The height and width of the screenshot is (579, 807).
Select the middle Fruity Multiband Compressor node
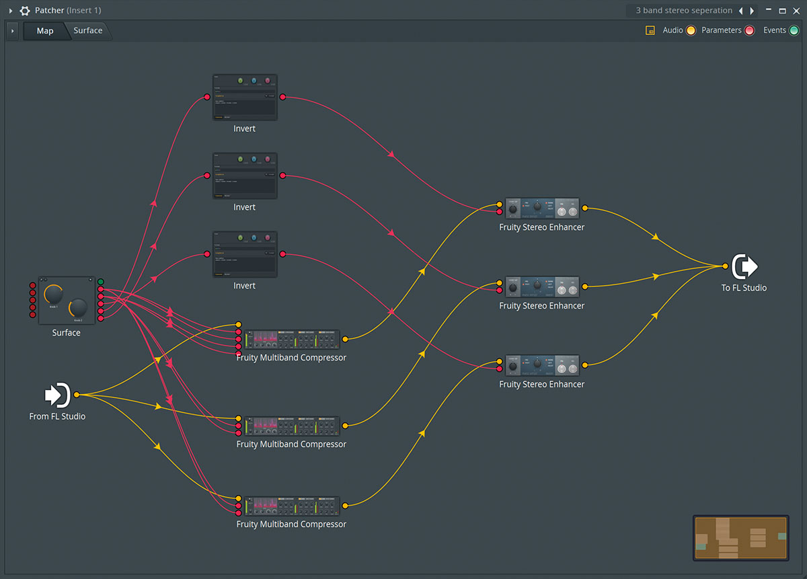(293, 426)
